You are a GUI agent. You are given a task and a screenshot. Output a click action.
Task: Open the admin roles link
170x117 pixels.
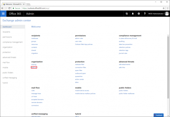point(79,38)
